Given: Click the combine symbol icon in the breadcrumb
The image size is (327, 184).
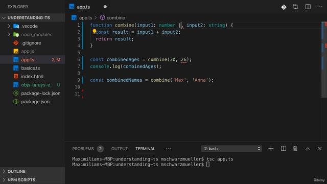Looking at the screenshot, I should point(102,18).
